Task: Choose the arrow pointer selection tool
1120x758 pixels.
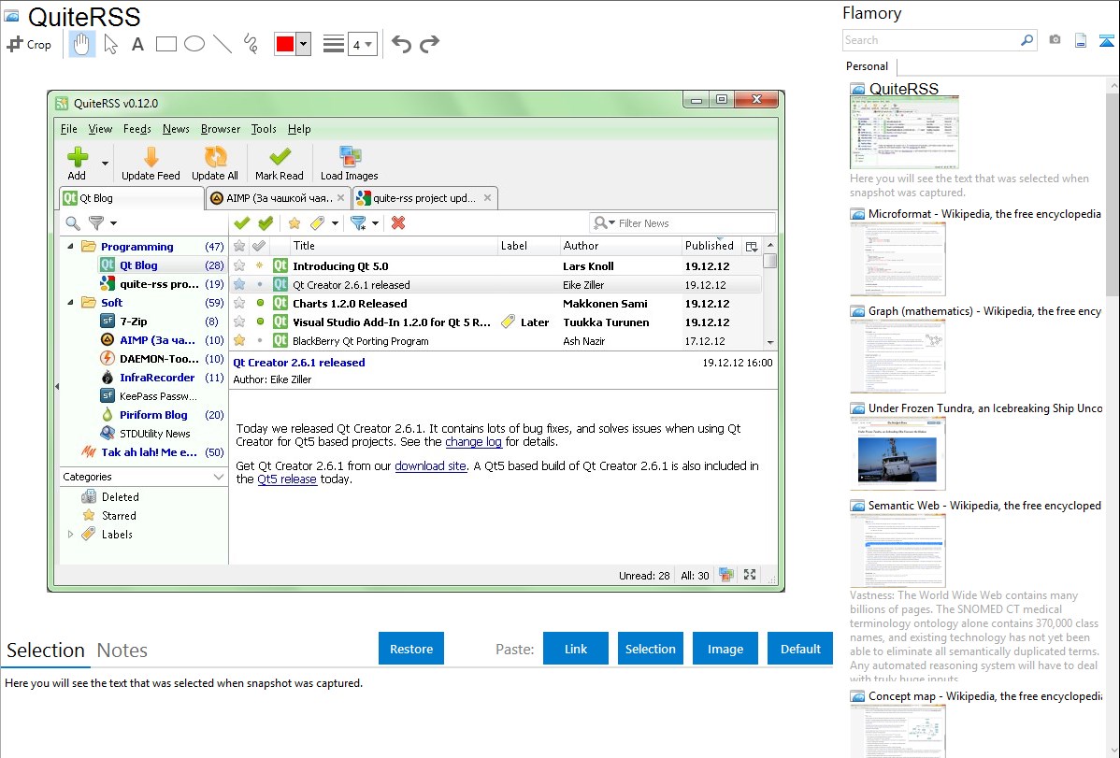Action: [110, 44]
